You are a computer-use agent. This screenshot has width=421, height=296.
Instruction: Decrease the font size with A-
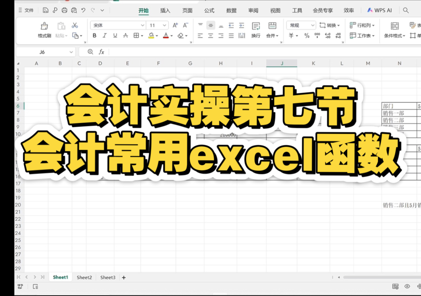click(186, 25)
